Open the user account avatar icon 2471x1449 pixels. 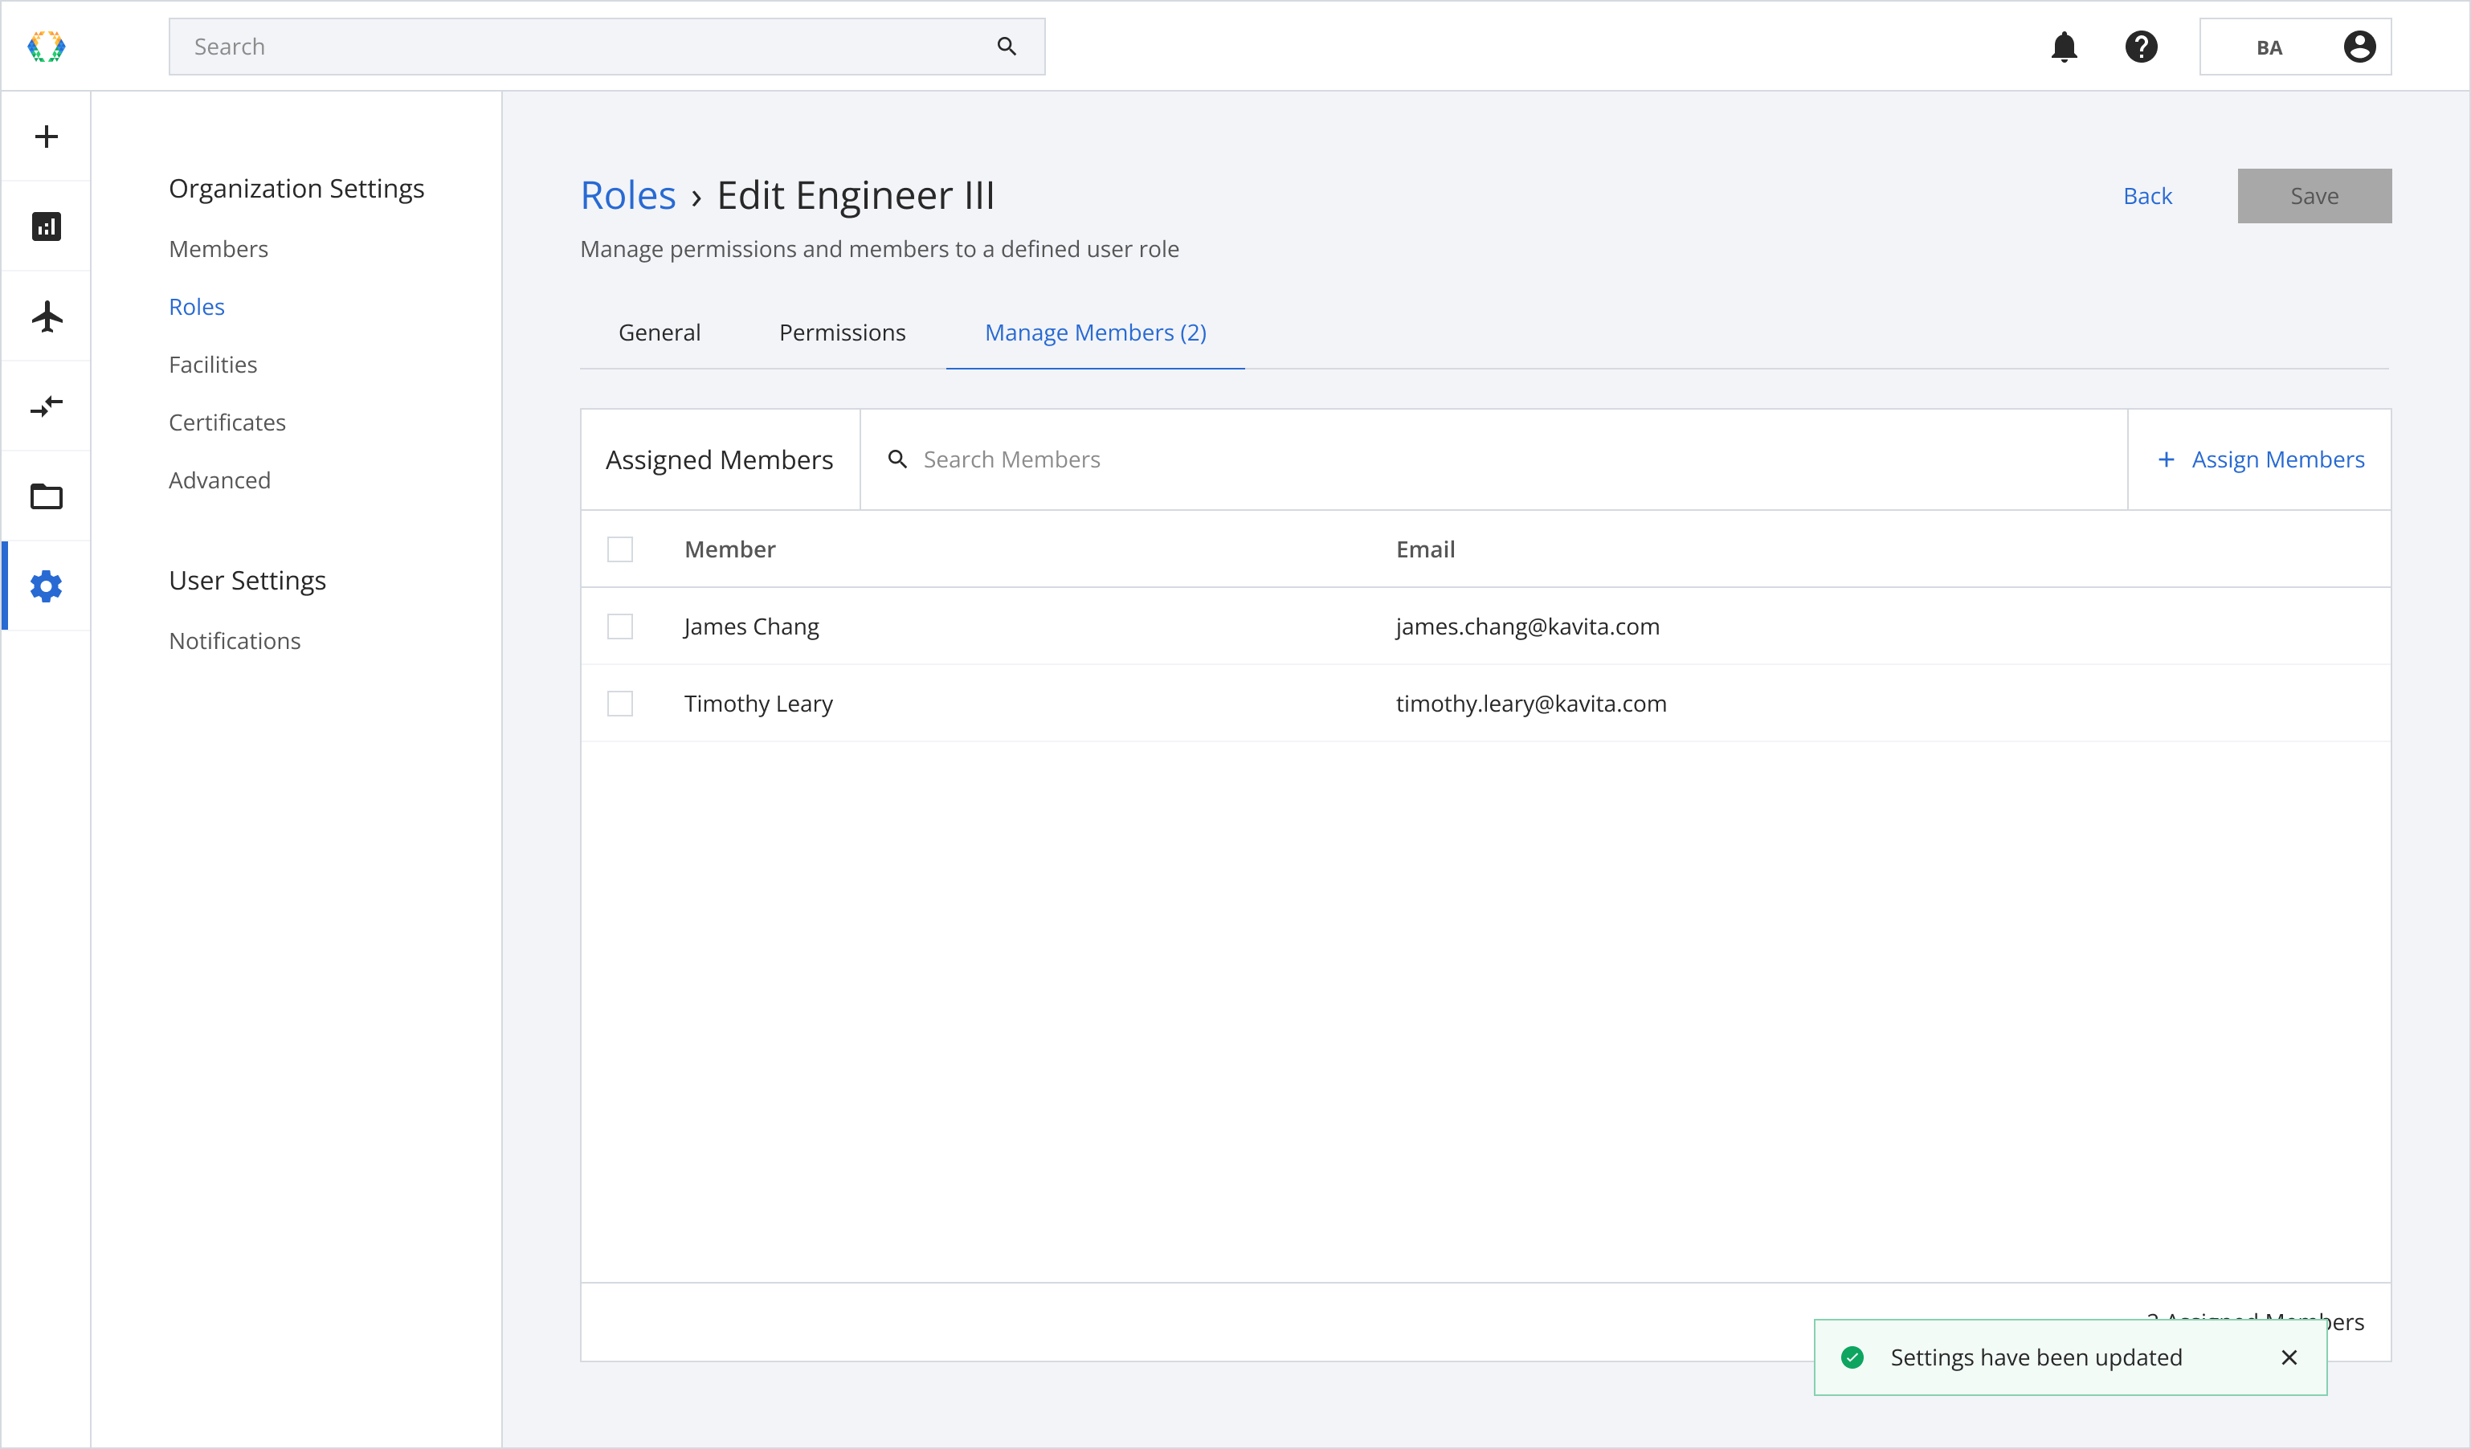2359,46
